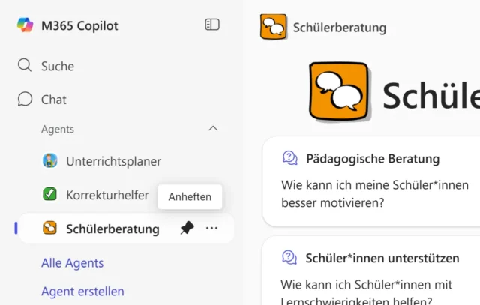This screenshot has height=305, width=480.
Task: Select the Pädagogische Beratung prompt card
Action: pyautogui.click(x=371, y=181)
